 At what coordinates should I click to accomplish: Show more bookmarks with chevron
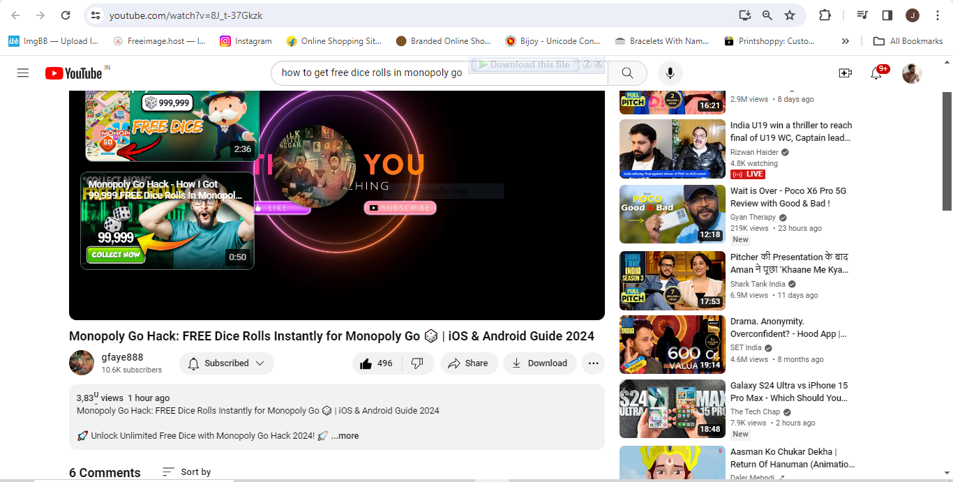pyautogui.click(x=846, y=41)
